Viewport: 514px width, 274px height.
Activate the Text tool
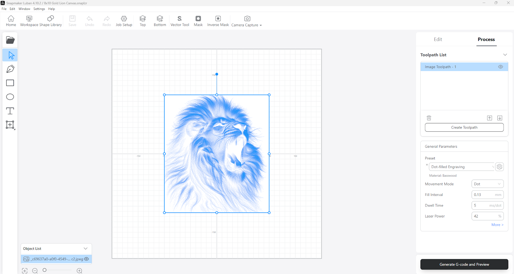point(10,111)
